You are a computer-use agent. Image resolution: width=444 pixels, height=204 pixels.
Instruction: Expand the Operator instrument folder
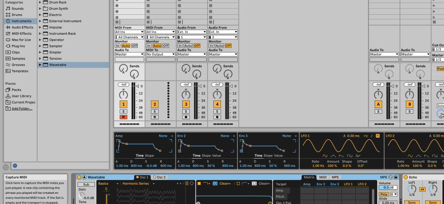click(x=56, y=39)
